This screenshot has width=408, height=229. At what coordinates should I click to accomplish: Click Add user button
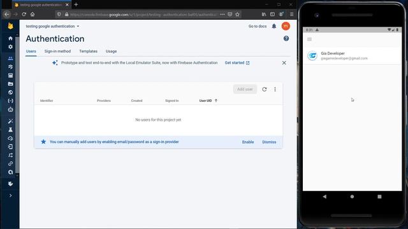[245, 89]
